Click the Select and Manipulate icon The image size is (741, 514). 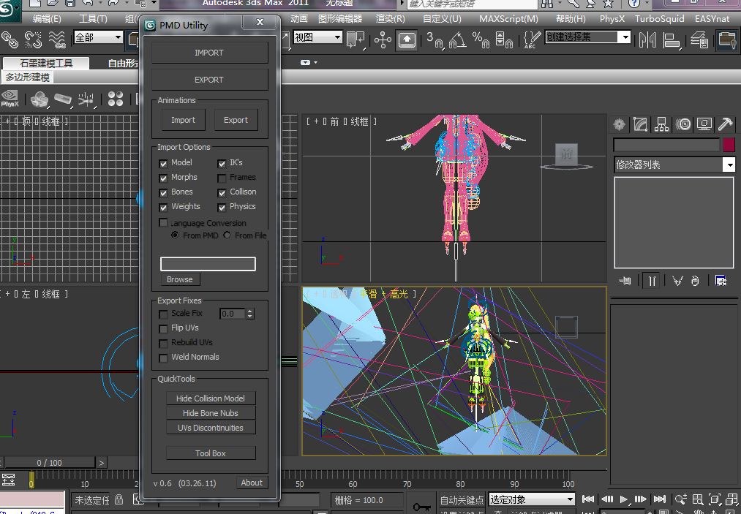[x=383, y=39]
